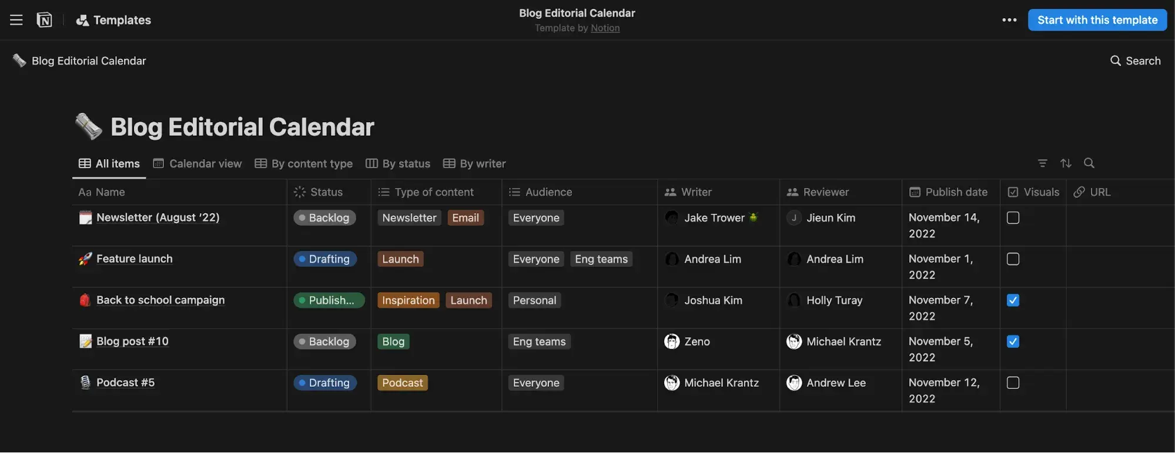This screenshot has height=453, width=1175.
Task: Switch to By writer tab
Action: pos(474,164)
